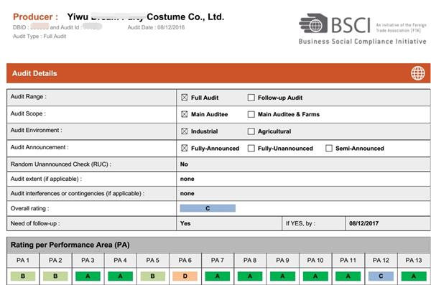Select the PA 13 column header
The width and height of the screenshot is (431, 285).
[414, 261]
